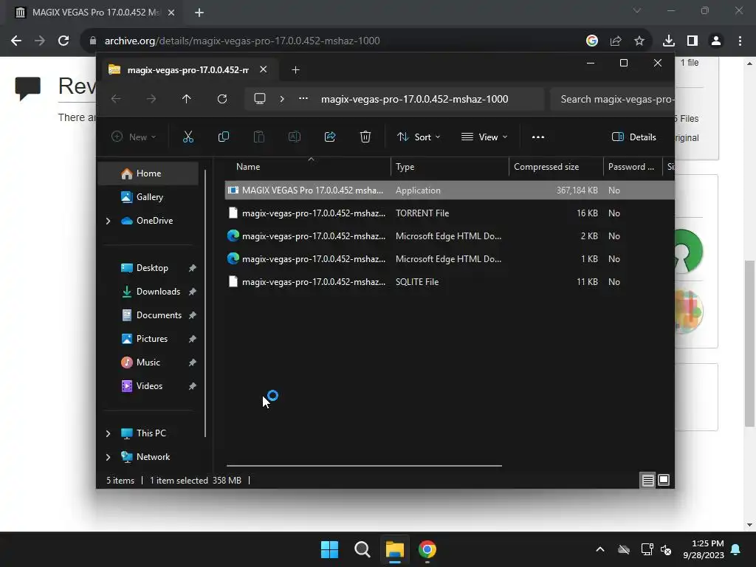
Task: Open taskbar Search magnifier
Action: click(362, 549)
